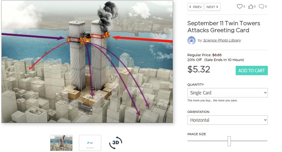The width and height of the screenshot is (282, 152).
Task: Open the Orientation Horizontal dropdown
Action: [x=228, y=120]
